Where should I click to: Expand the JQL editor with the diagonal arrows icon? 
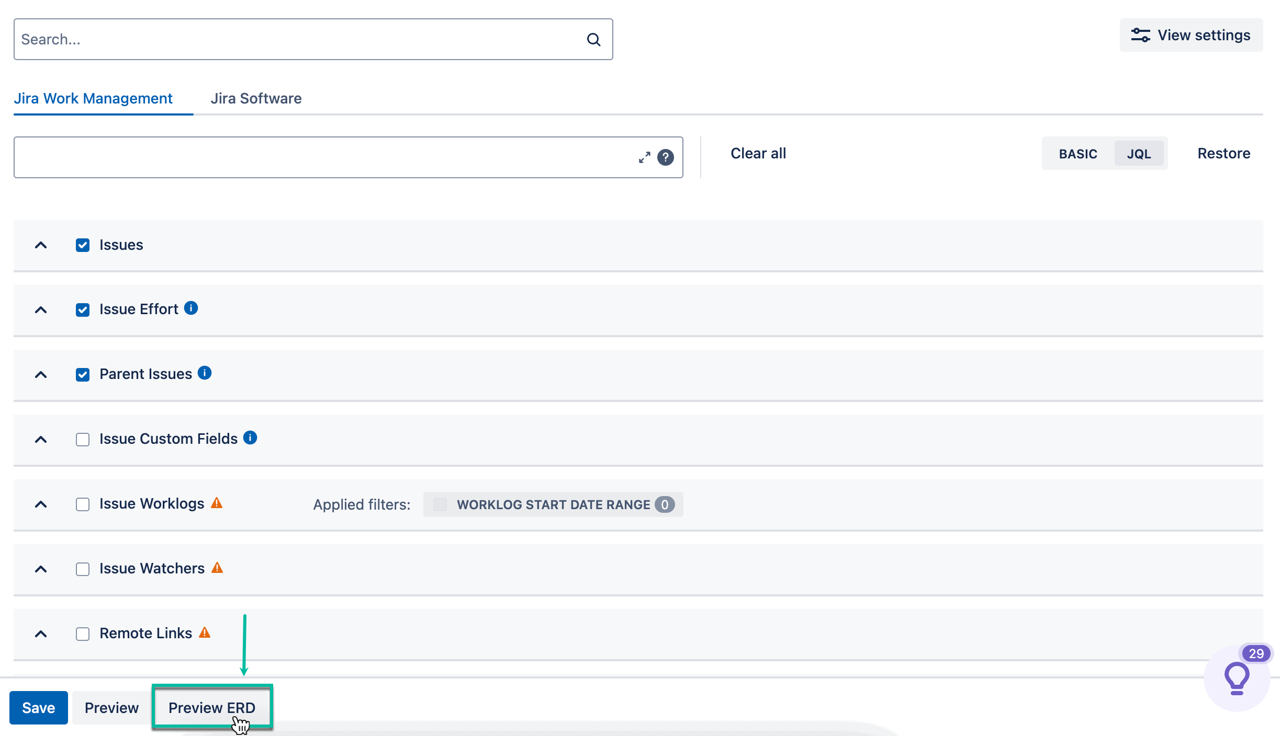(644, 156)
